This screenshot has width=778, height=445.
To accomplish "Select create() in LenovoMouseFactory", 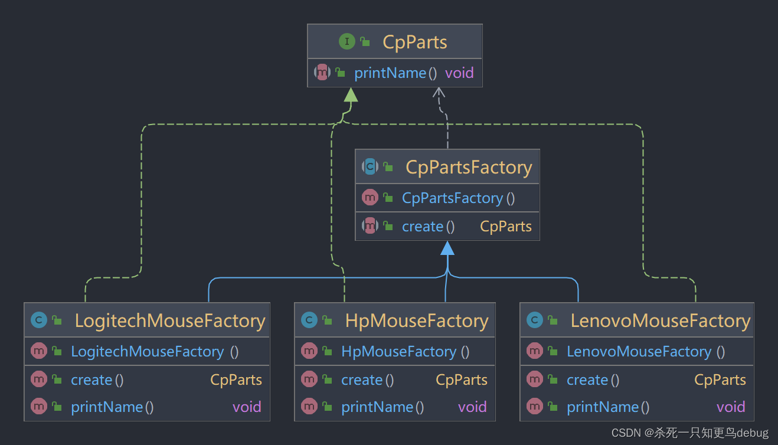I will click(593, 380).
